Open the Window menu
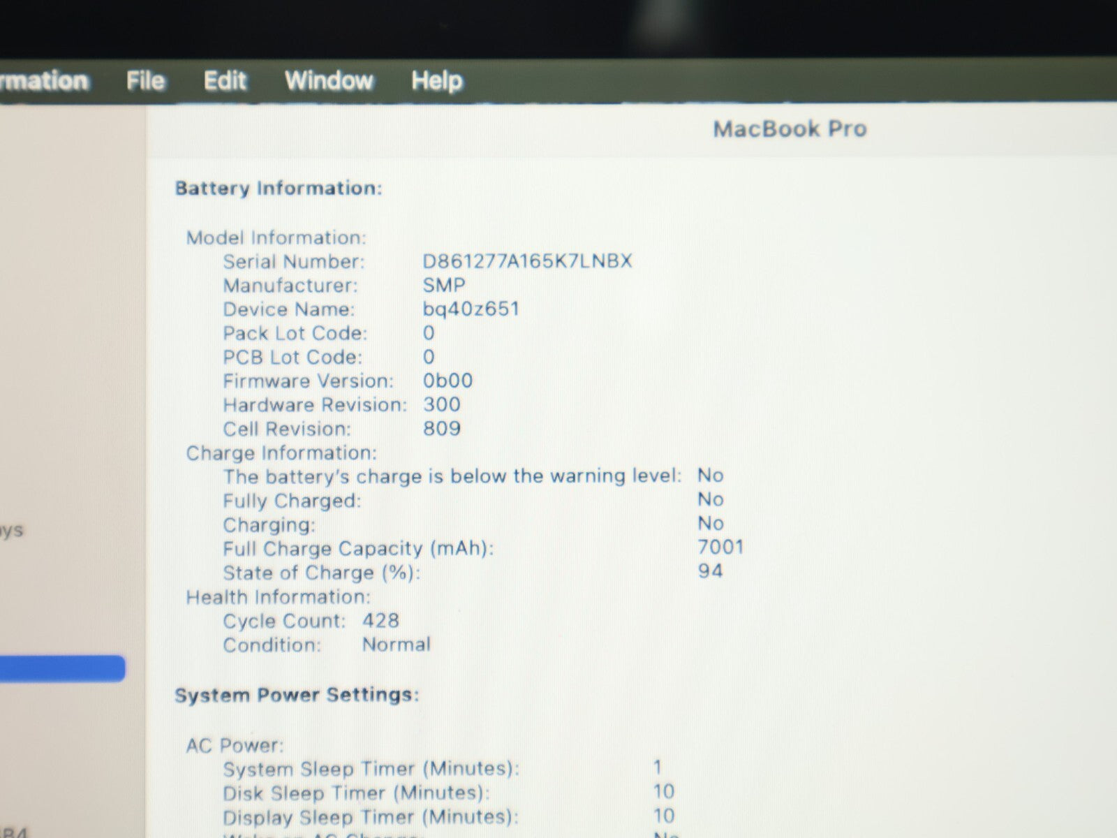This screenshot has height=838, width=1117. [x=329, y=81]
